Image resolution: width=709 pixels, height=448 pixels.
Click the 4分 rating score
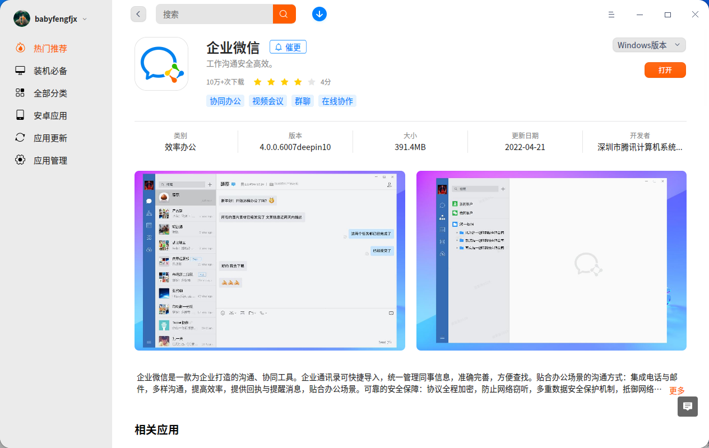326,82
